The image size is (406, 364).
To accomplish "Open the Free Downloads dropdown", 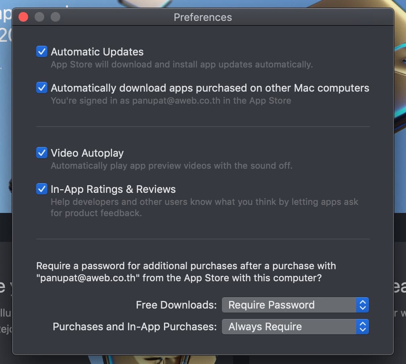I will (295, 305).
